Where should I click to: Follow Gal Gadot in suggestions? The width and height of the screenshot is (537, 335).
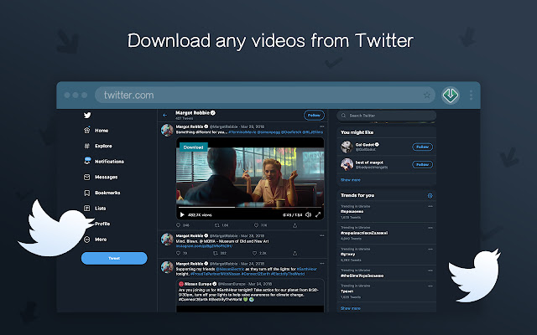(422, 147)
